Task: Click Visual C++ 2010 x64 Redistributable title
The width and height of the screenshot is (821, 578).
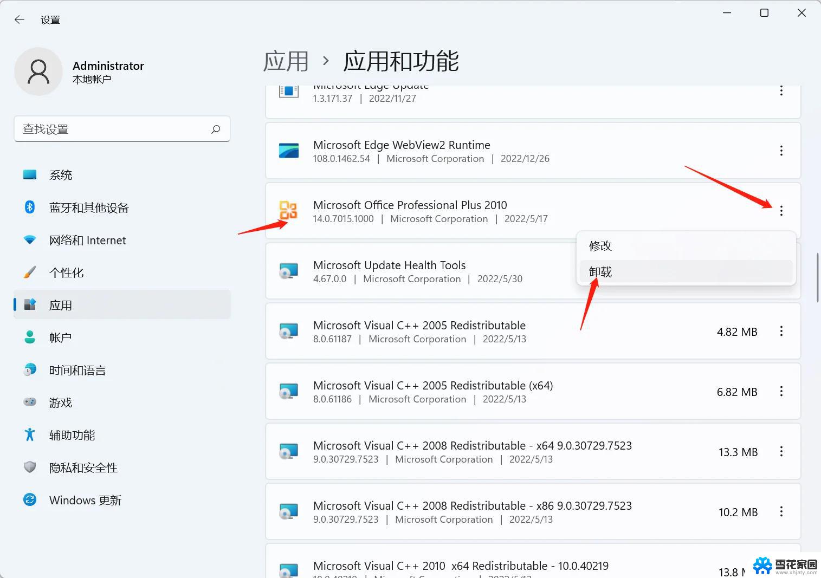Action: 461,566
